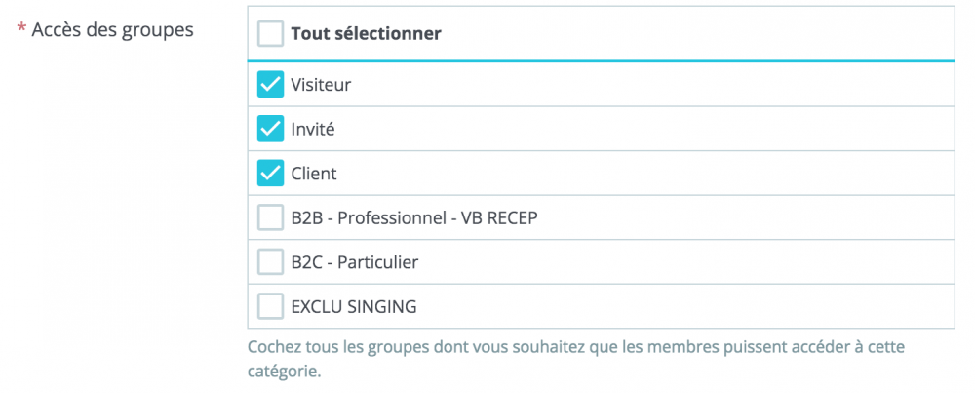Screen dimensions: 975x393
Task: Click empty space in the EXCLU SINGING row
Action: tap(682, 306)
